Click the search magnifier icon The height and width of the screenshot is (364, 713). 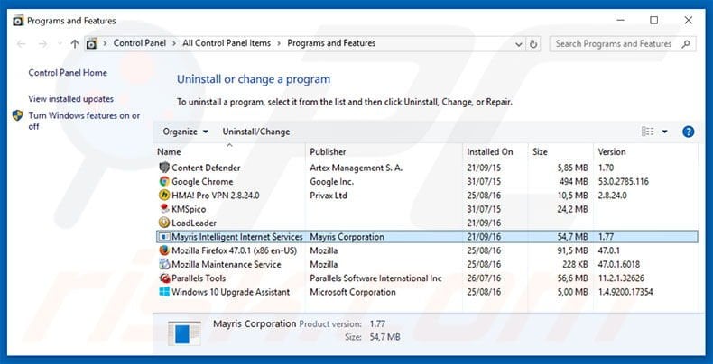tap(686, 44)
